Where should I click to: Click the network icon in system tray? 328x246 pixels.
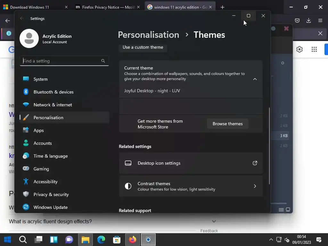pos(279,240)
